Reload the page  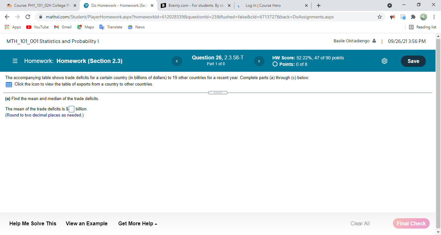28,17
